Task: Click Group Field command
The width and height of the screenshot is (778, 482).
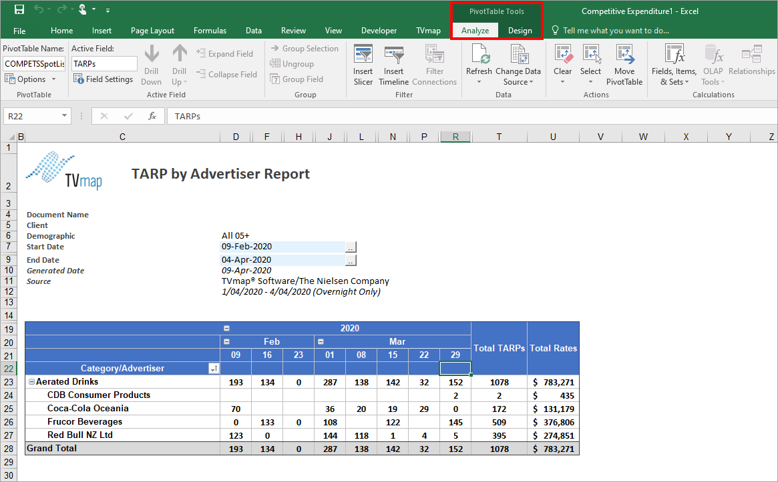Action: click(x=297, y=79)
